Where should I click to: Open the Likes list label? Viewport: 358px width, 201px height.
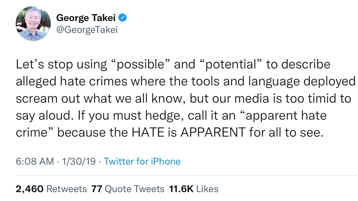click(207, 189)
